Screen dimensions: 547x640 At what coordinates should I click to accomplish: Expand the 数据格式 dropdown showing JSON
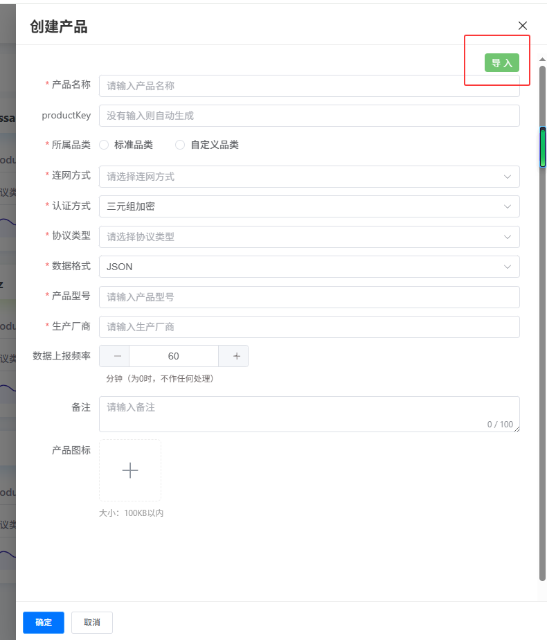(309, 267)
